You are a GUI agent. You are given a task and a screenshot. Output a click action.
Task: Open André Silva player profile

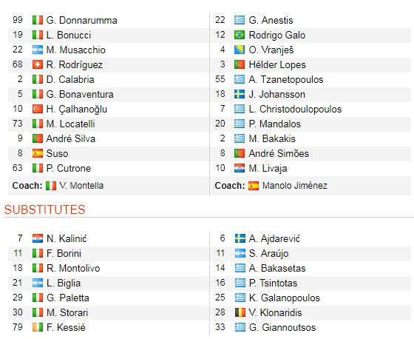(71, 139)
